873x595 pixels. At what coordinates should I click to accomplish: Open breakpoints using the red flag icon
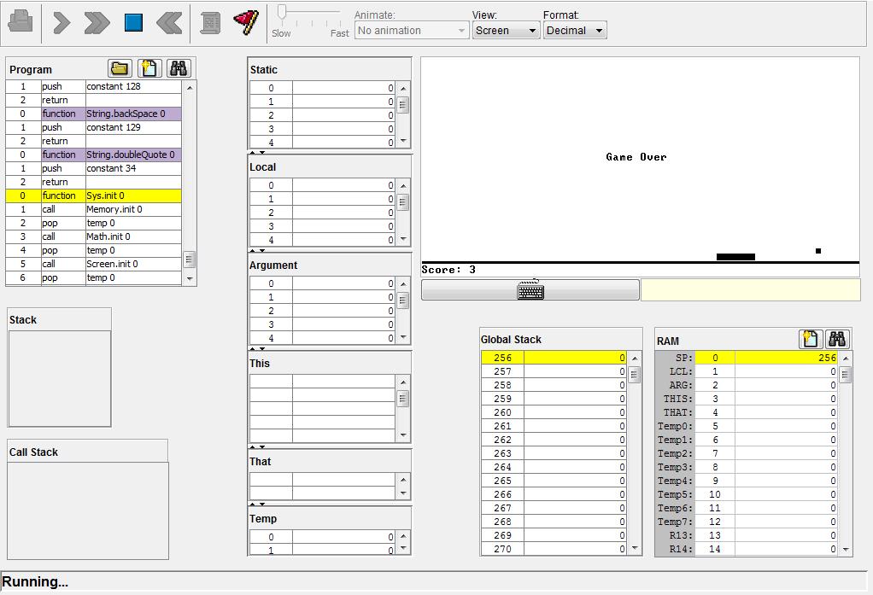[247, 23]
